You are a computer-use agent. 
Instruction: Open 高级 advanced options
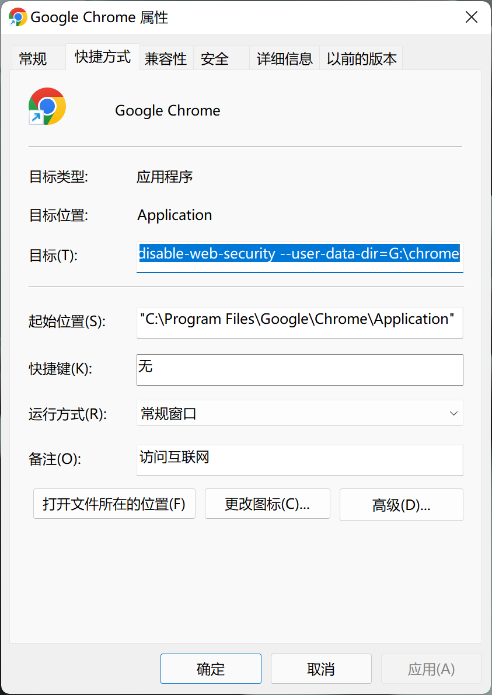click(401, 505)
